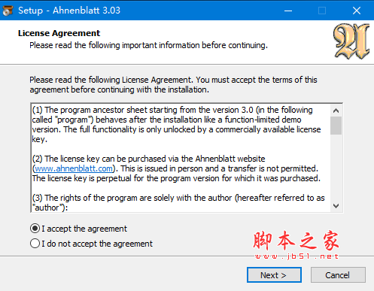Minimize the Ahnenblatt setup window
The width and height of the screenshot is (374, 291).
[288, 11]
